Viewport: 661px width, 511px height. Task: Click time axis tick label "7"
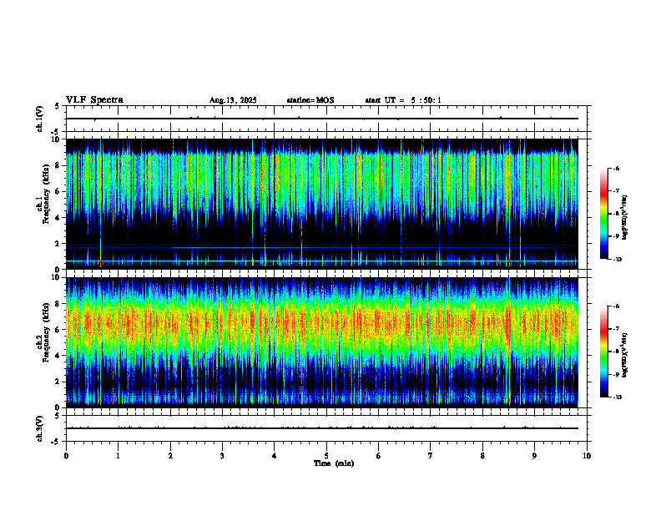tap(431, 456)
